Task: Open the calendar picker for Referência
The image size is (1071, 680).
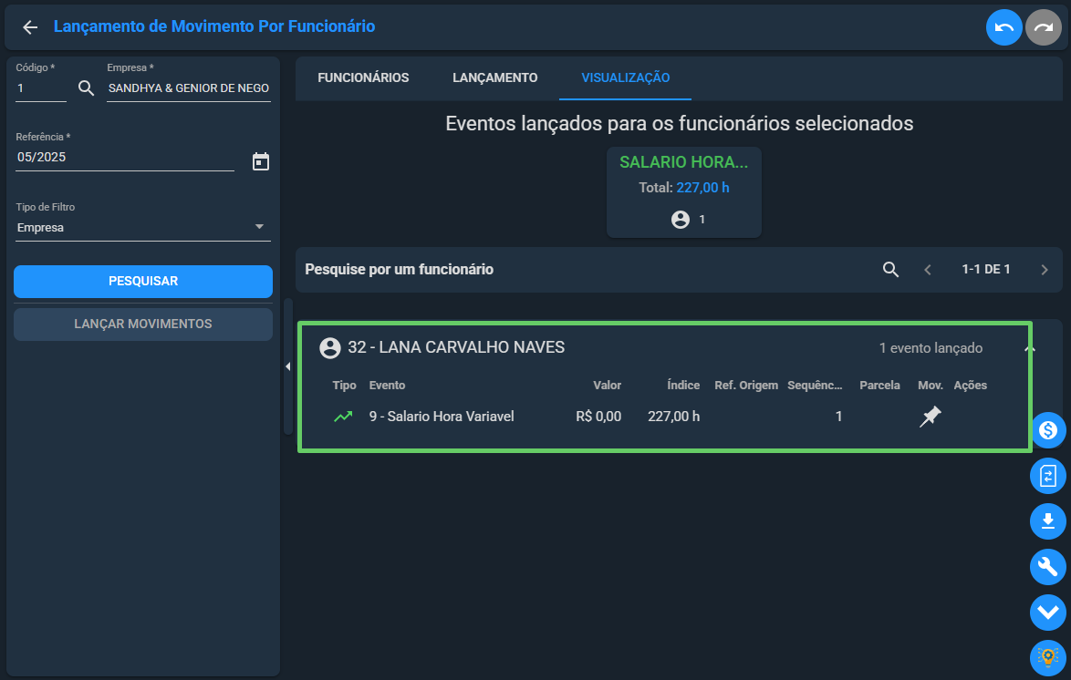Action: 260,162
